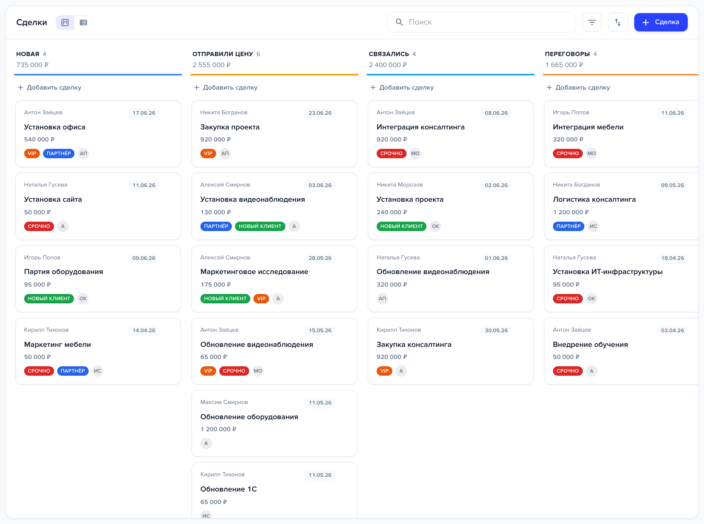The height and width of the screenshot is (524, 704).
Task: Select the Переговоры column header
Action: [567, 54]
